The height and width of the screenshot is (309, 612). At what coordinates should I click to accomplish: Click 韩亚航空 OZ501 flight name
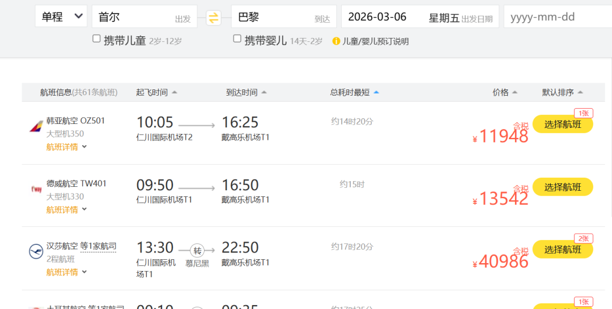point(75,121)
